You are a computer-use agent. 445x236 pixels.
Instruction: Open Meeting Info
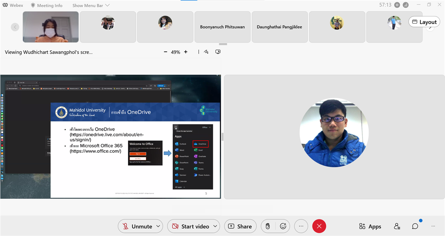click(46, 5)
